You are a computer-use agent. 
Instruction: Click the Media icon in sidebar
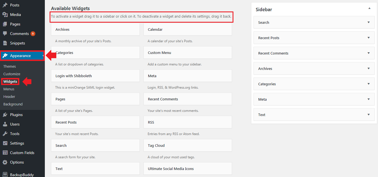[x=5, y=15]
